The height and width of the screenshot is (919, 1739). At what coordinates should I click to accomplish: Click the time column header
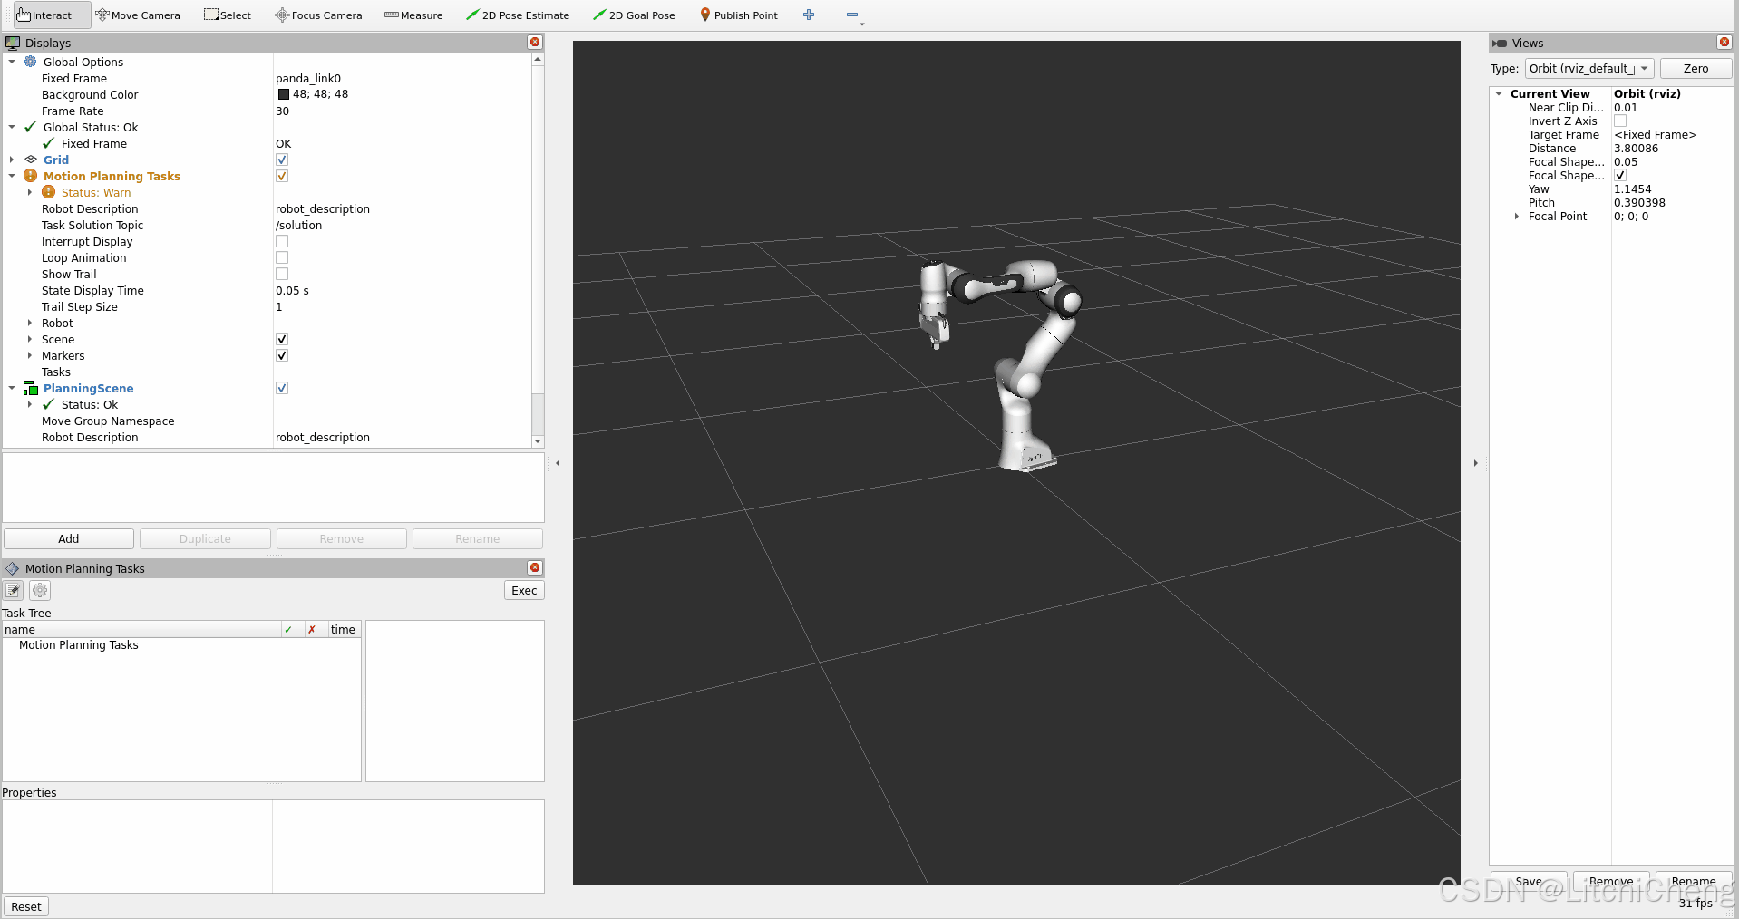click(x=344, y=630)
